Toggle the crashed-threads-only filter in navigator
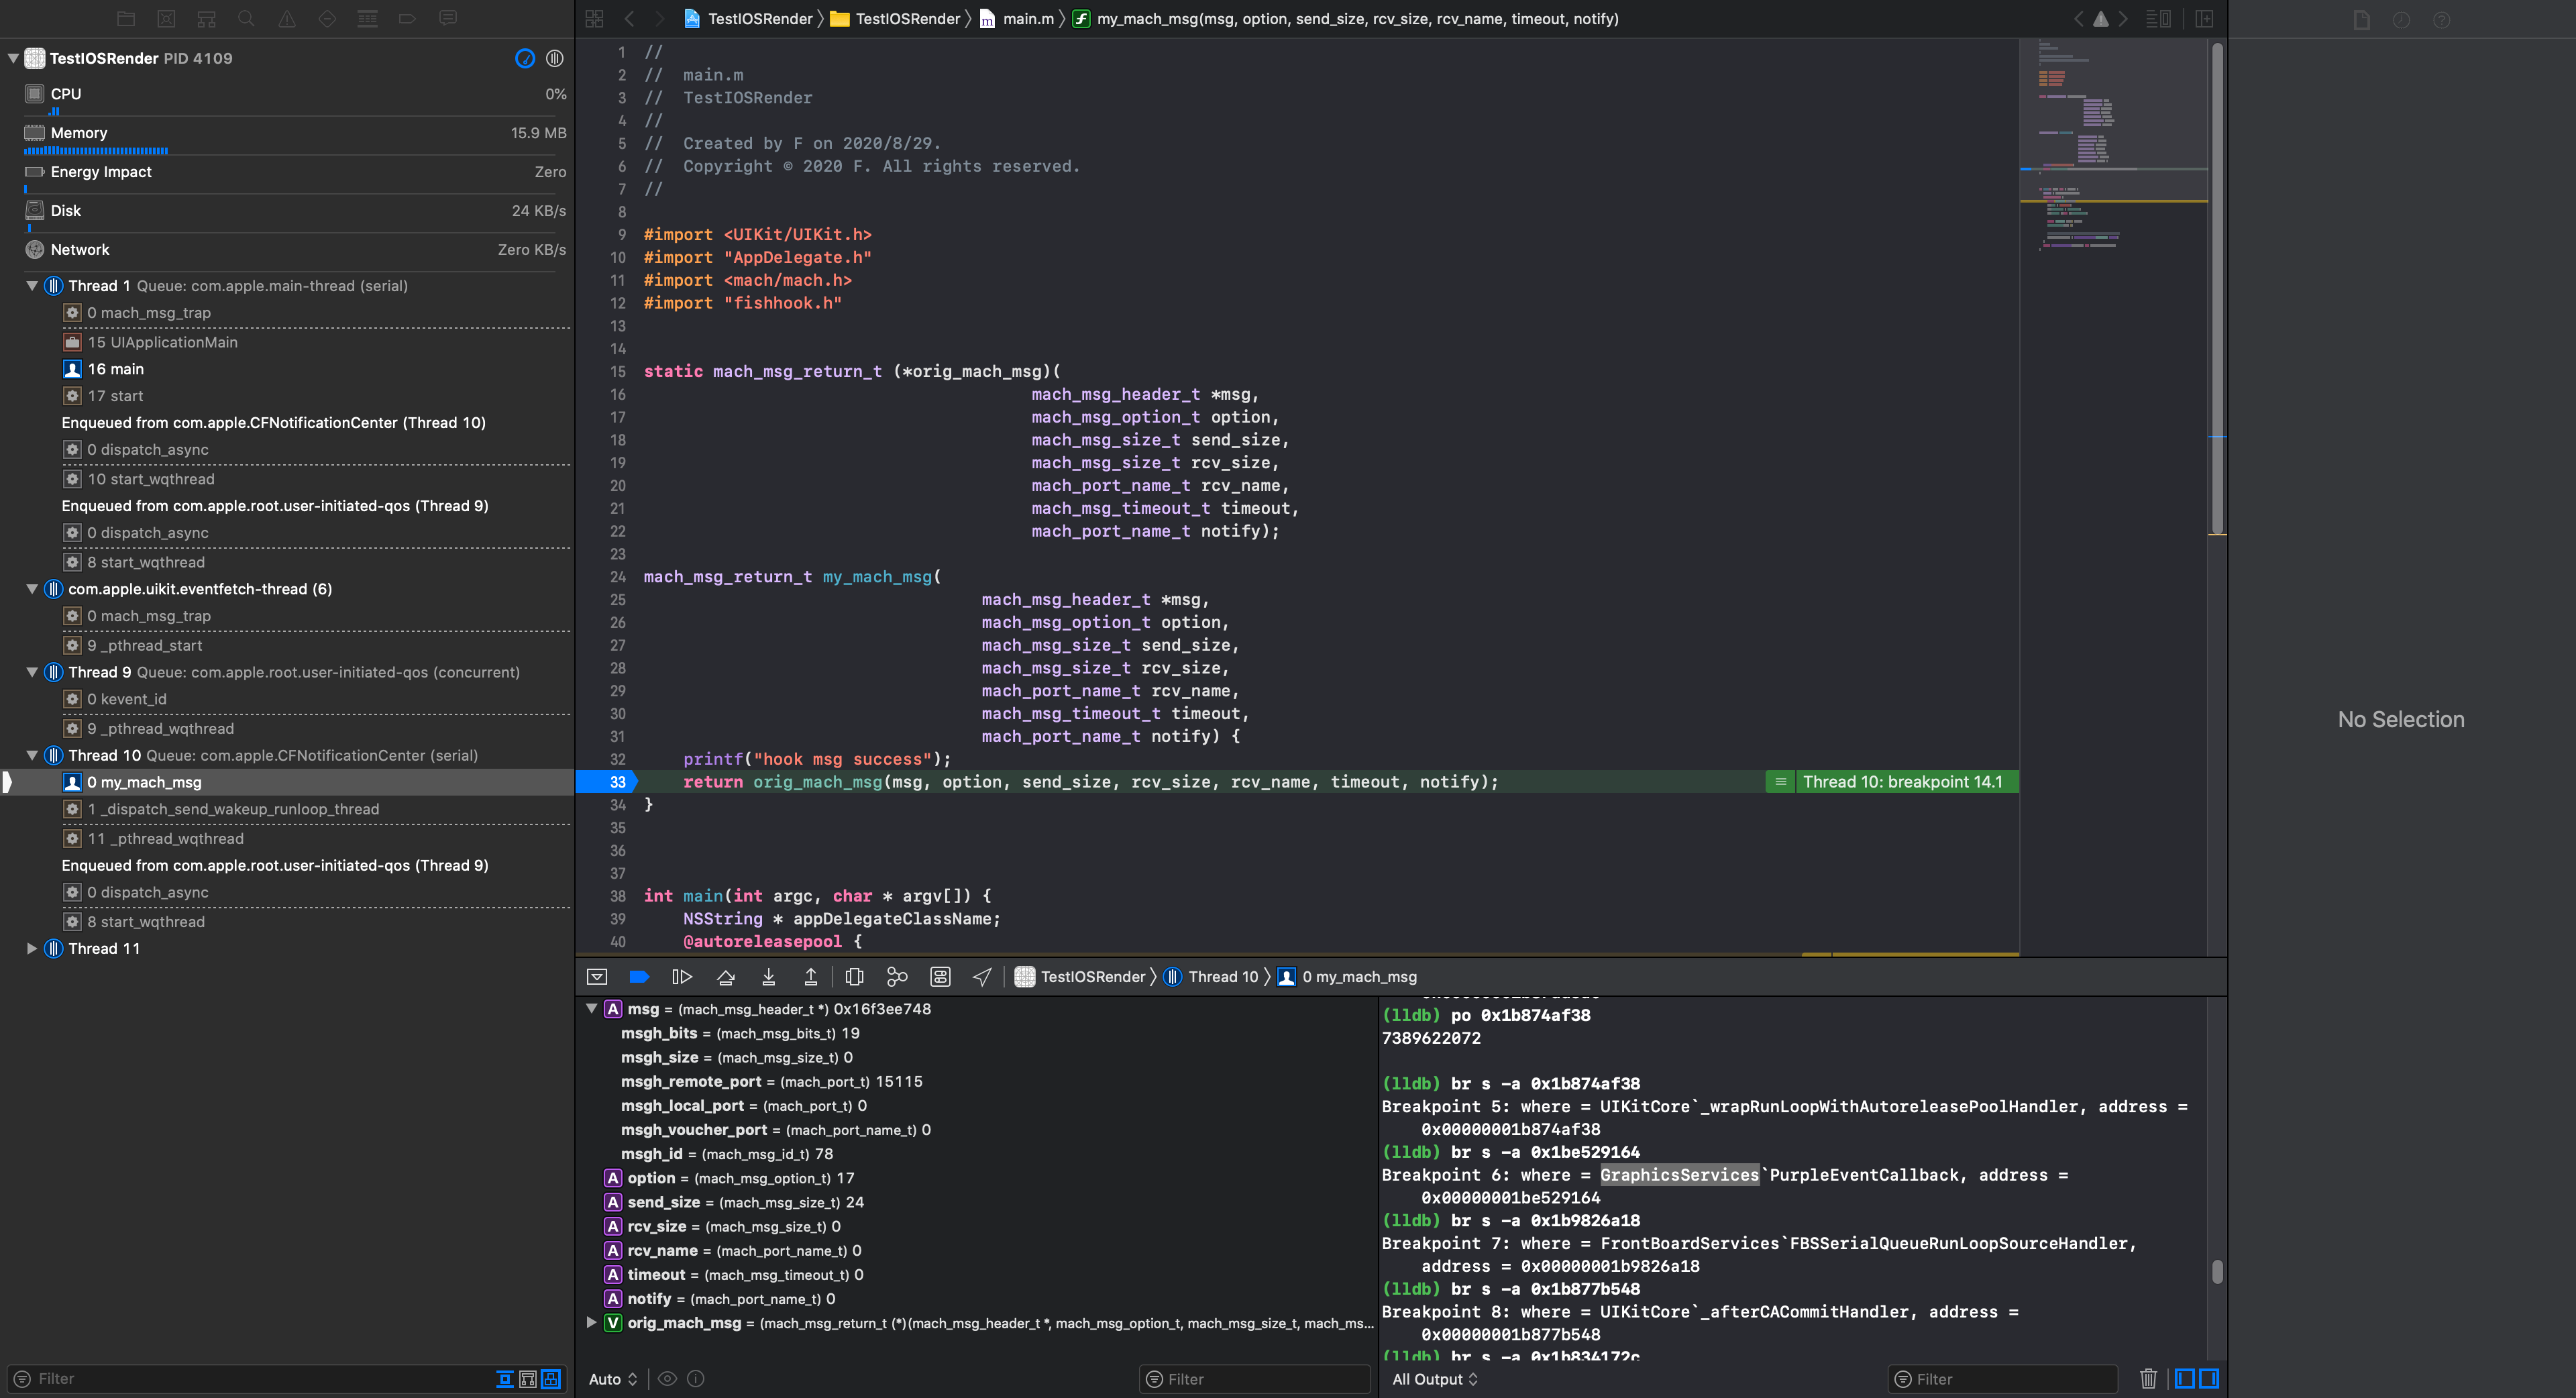Screen dimensions: 2576x1398 [528, 1379]
